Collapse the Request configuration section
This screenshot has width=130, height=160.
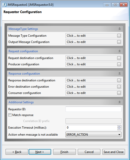[x=119, y=51]
